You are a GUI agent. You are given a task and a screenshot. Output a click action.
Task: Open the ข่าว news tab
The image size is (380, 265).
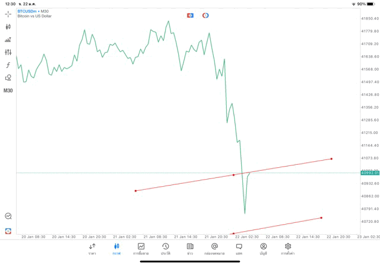point(190,248)
